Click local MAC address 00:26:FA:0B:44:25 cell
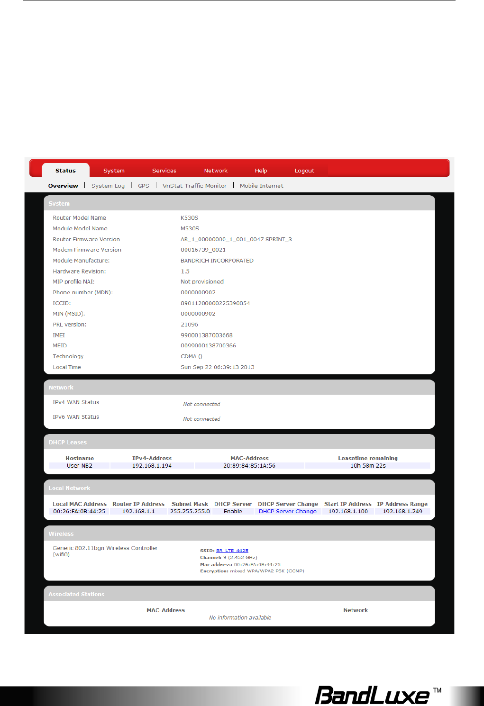The image size is (484, 706). [x=79, y=511]
